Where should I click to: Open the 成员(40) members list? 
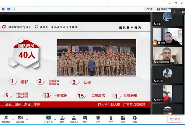pyautogui.click(x=74, y=119)
